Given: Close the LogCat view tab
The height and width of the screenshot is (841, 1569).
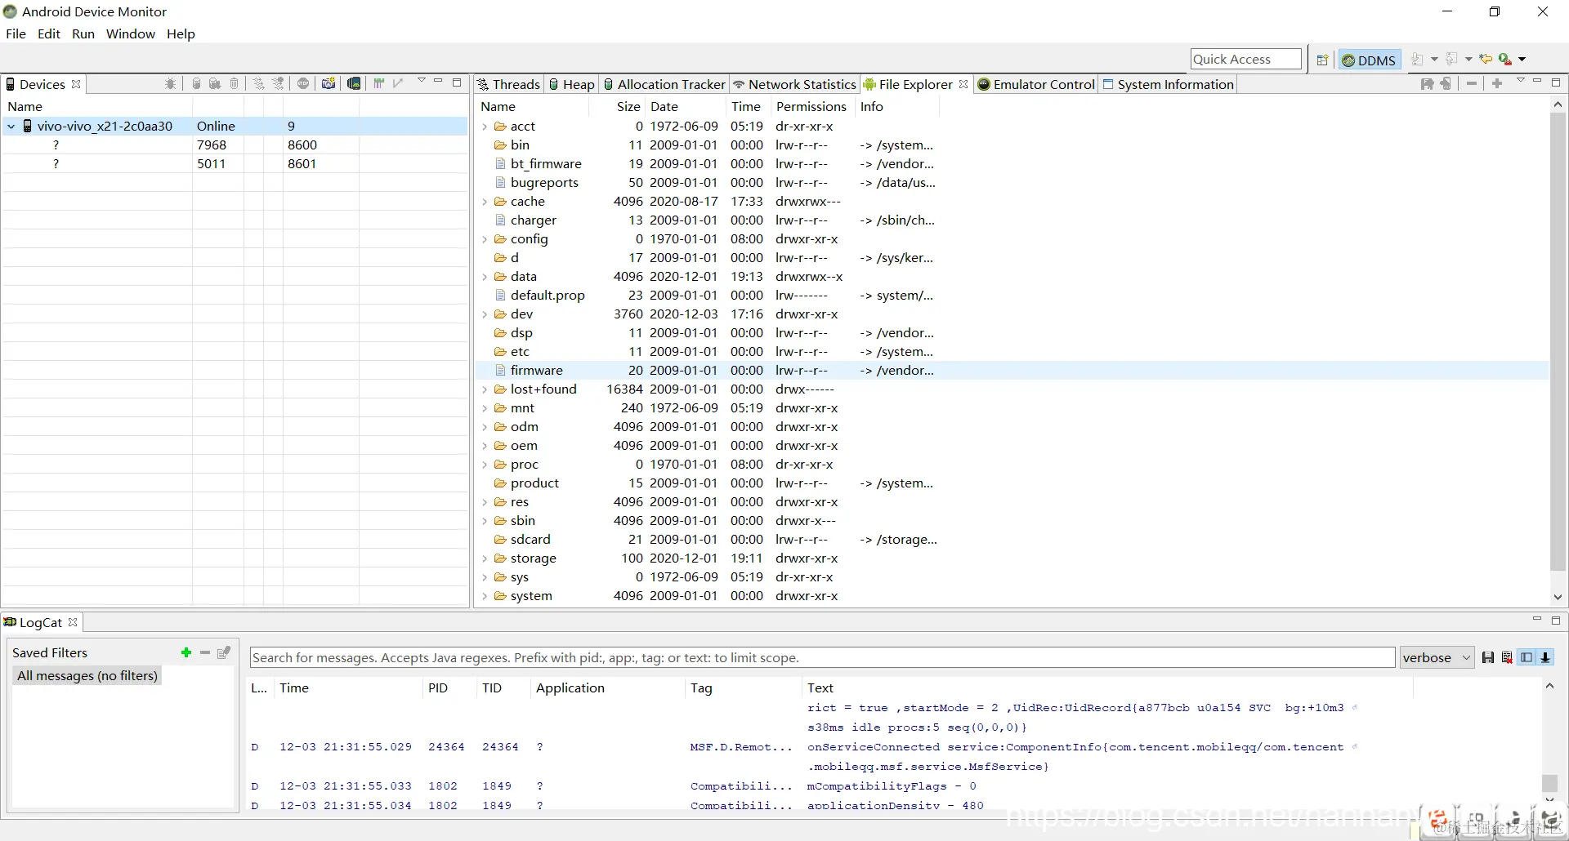Looking at the screenshot, I should [x=73, y=622].
